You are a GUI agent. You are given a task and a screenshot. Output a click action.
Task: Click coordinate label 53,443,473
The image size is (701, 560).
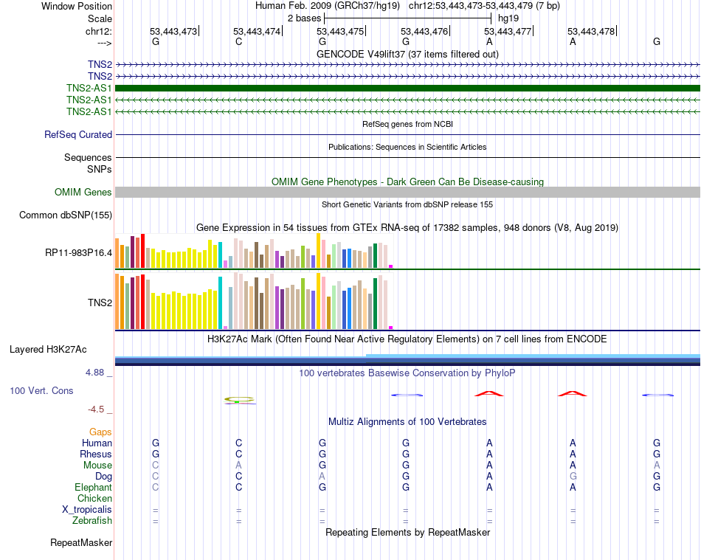coord(173,31)
